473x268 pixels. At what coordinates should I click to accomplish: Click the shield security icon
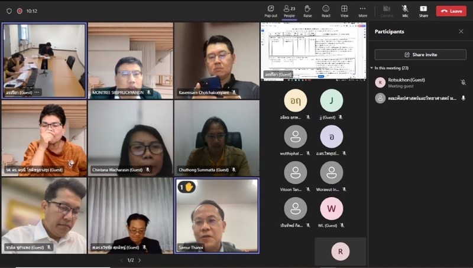pyautogui.click(x=9, y=11)
